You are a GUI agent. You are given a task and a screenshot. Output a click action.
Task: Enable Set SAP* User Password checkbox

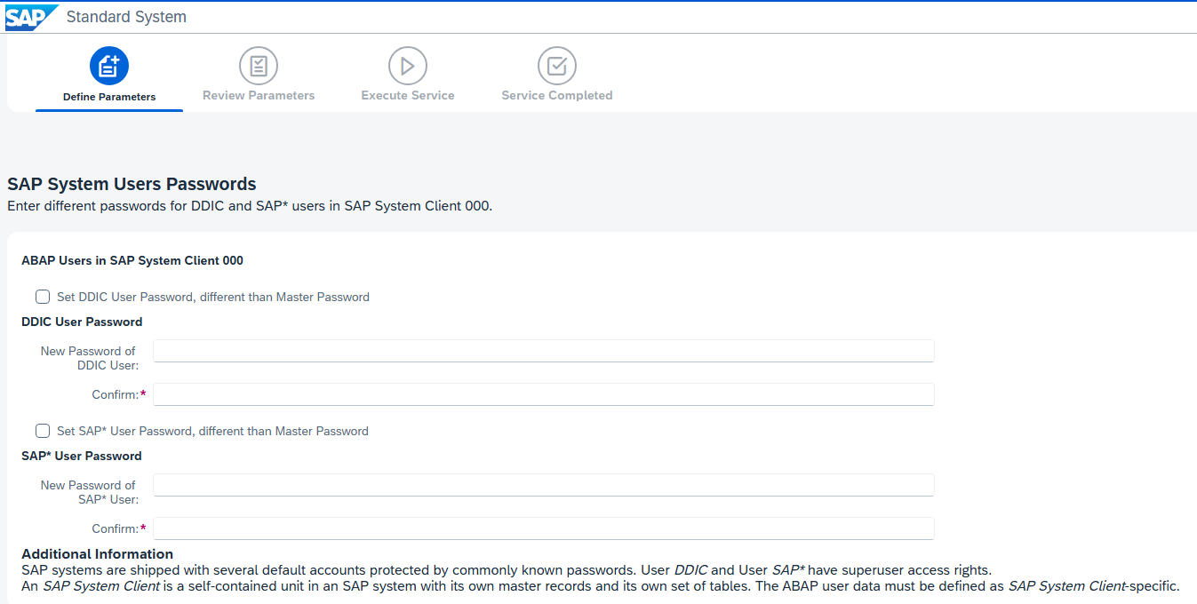tap(43, 431)
